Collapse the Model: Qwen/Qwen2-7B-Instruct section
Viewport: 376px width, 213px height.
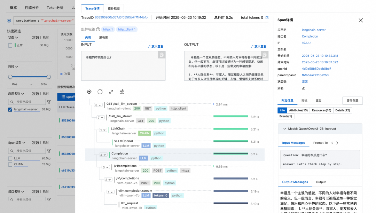pos(284,129)
